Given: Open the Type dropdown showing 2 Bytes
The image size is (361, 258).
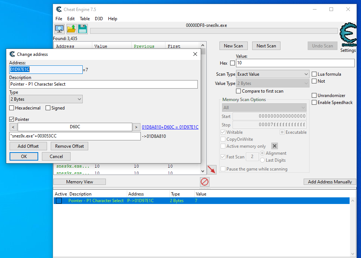Looking at the screenshot, I should click(x=46, y=99).
